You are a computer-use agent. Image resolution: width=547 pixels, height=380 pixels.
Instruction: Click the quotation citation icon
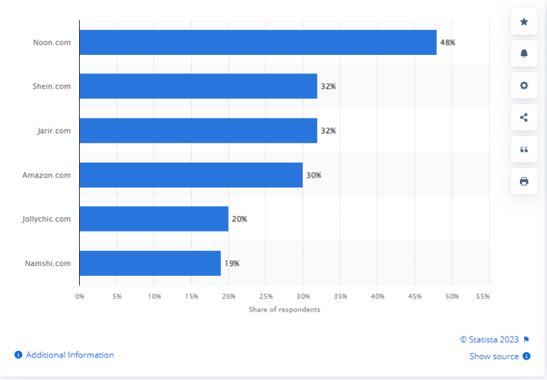[523, 150]
